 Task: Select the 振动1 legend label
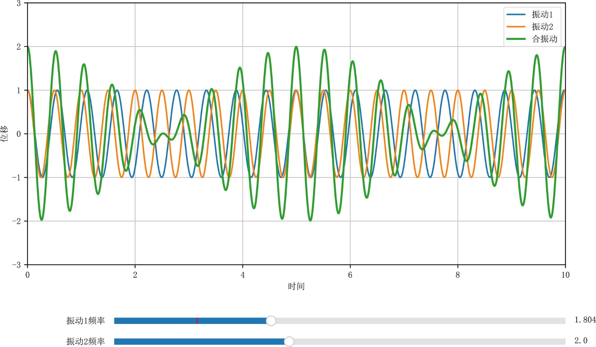click(542, 15)
